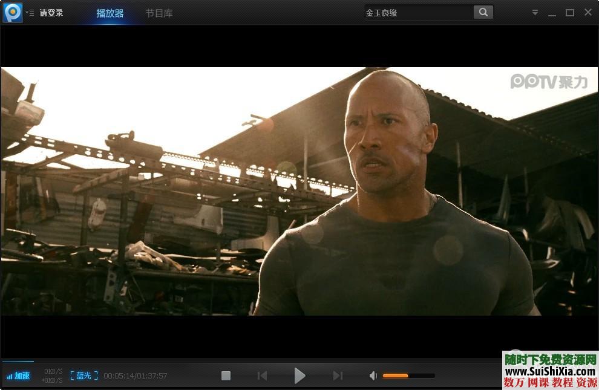Screen dimensions: 599x390
Task: Expand the title bar dropdown triangle menu
Action: 535,13
